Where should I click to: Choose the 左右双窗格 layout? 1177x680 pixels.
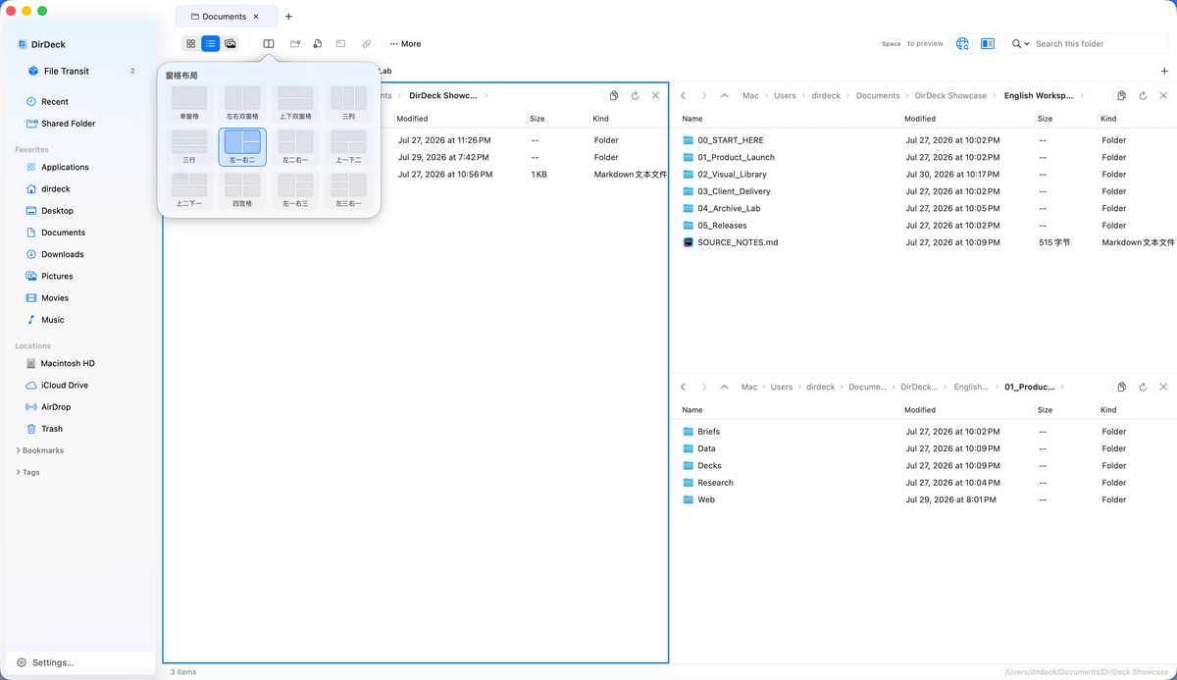(242, 103)
